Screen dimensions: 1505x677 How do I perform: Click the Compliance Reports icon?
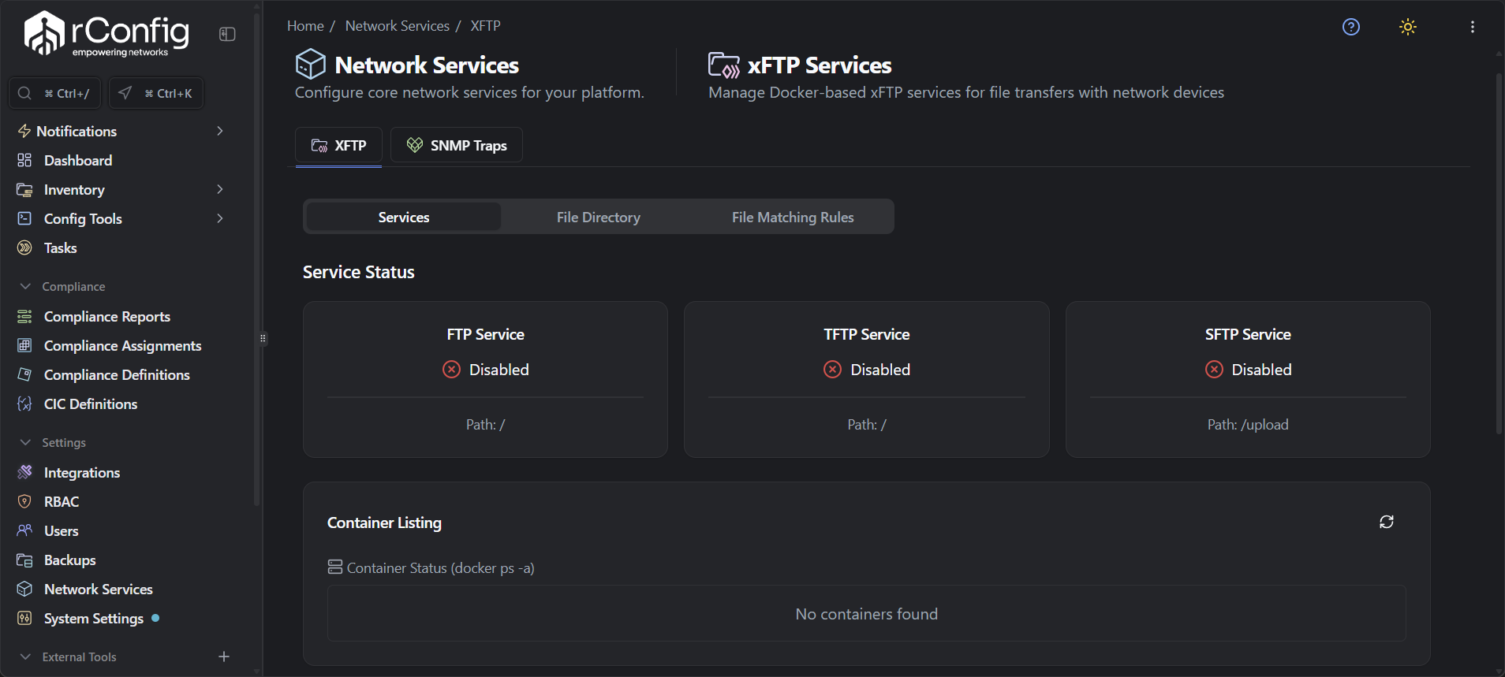click(24, 316)
